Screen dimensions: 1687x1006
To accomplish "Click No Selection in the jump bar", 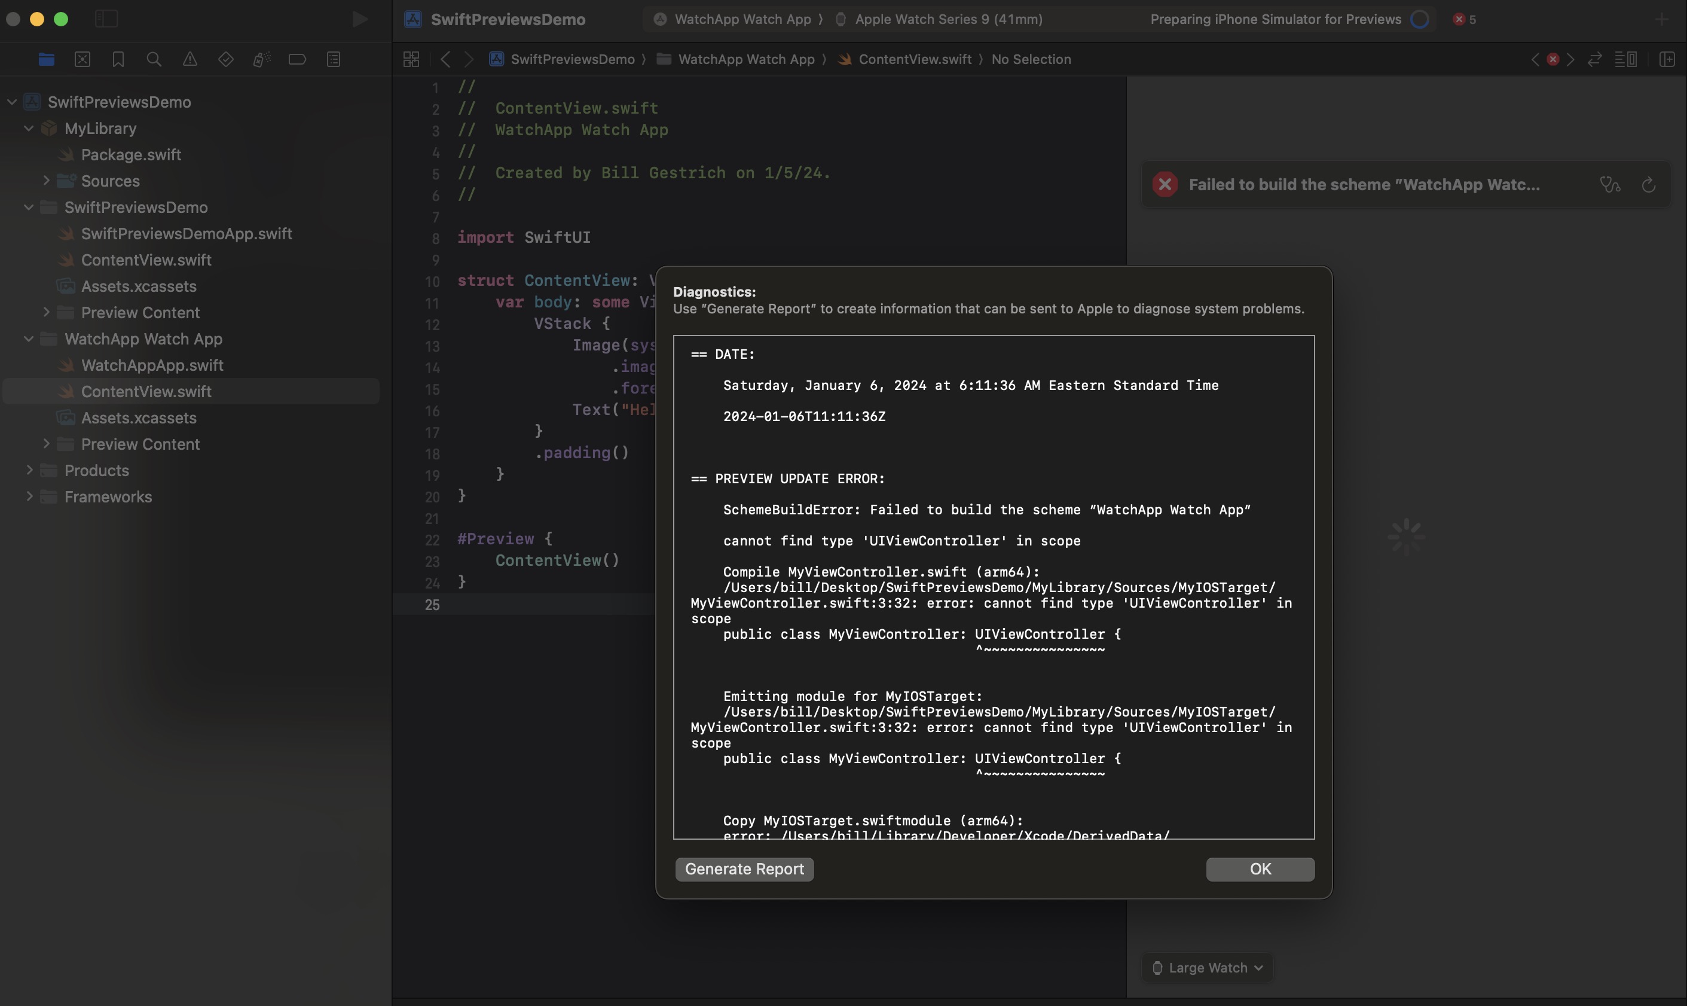I will point(1031,60).
